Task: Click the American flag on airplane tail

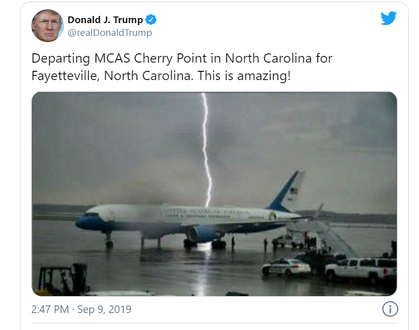Action: pyautogui.click(x=294, y=191)
